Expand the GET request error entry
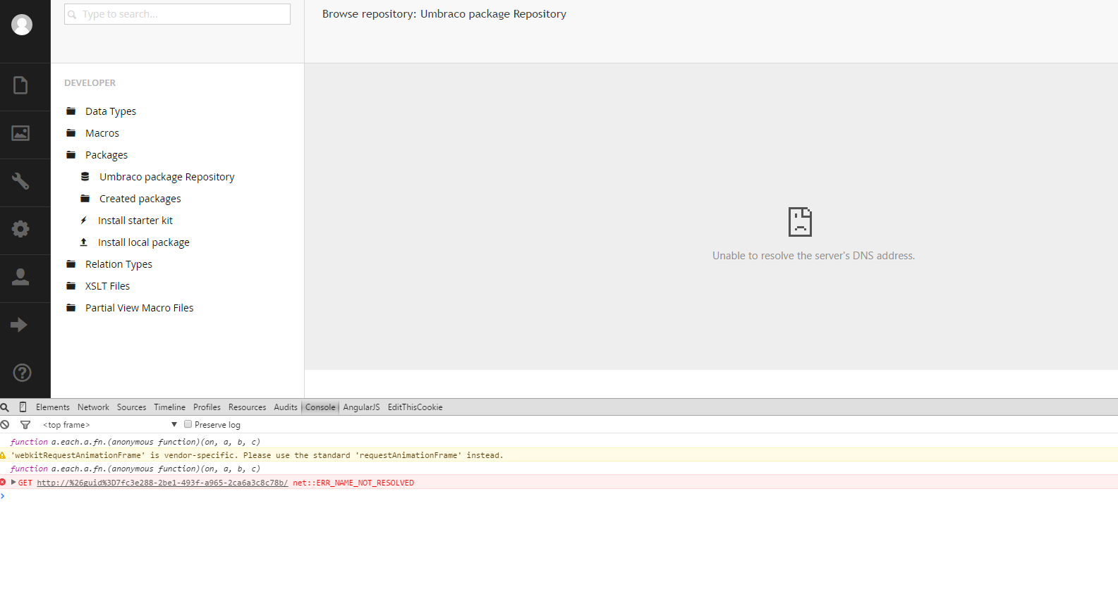The height and width of the screenshot is (594, 1118). (13, 483)
